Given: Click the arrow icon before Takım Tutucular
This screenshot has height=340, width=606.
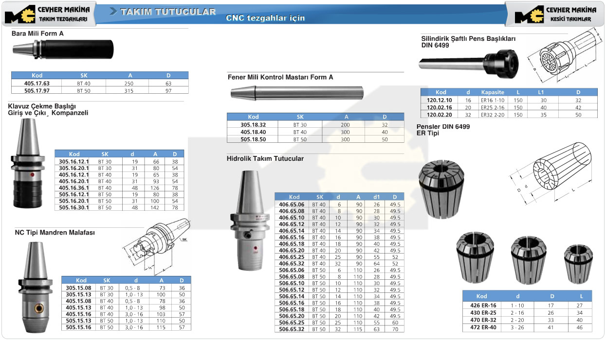Looking at the screenshot, I should pyautogui.click(x=113, y=11).
